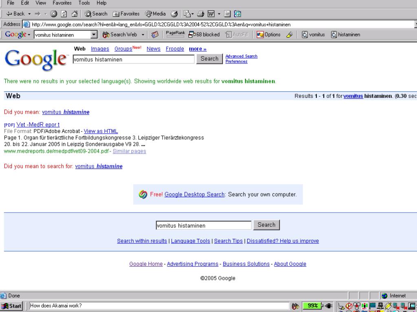
Task: Click the top Google search input field
Action: tap(134, 59)
